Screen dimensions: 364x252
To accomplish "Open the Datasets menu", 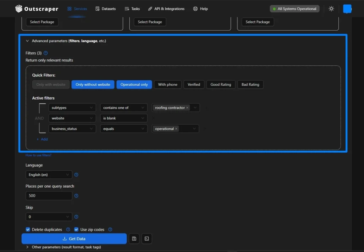I will [106, 9].
